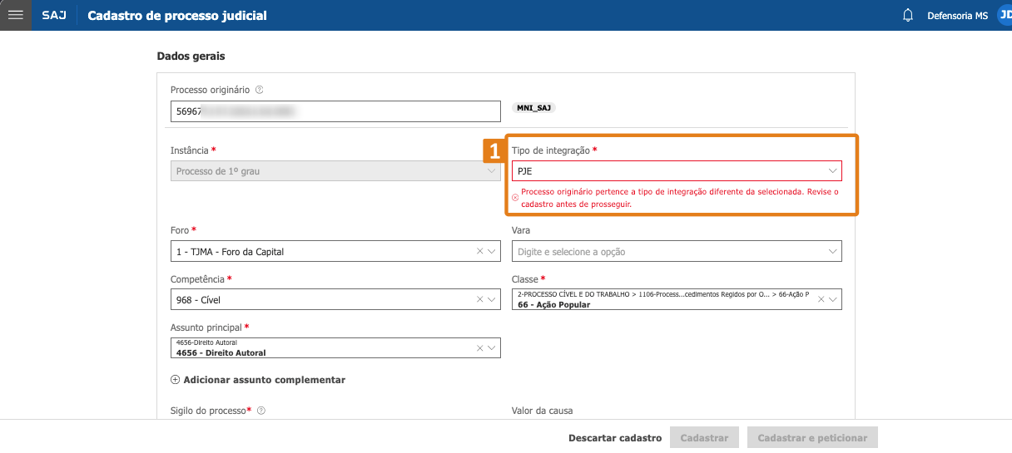Click Cadastrar e peticionar button

click(812, 438)
